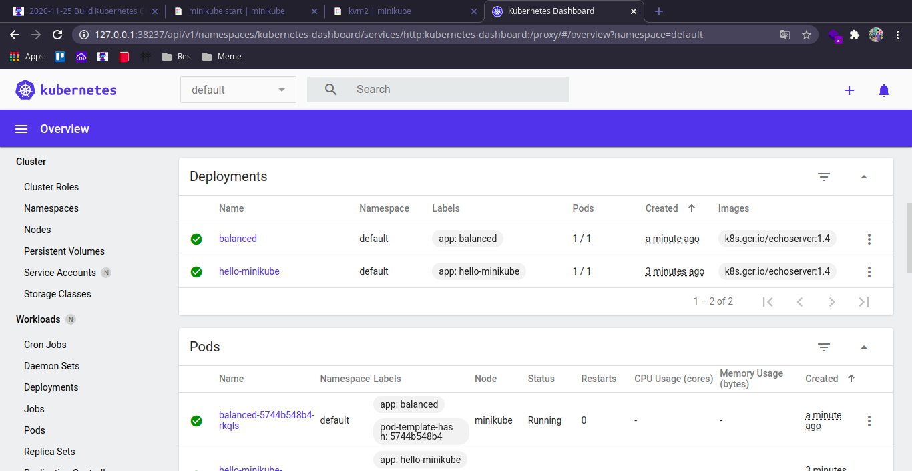Open the Trello bookmark icon
912x471 pixels.
click(x=60, y=57)
